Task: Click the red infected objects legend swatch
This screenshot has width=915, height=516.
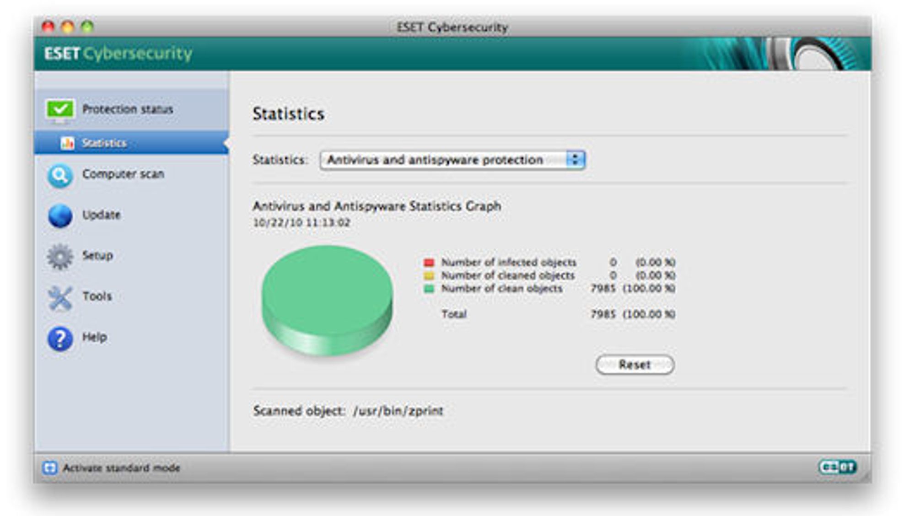Action: pos(429,263)
